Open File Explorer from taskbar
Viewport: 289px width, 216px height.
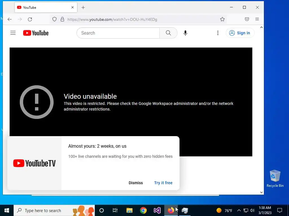click(129, 210)
